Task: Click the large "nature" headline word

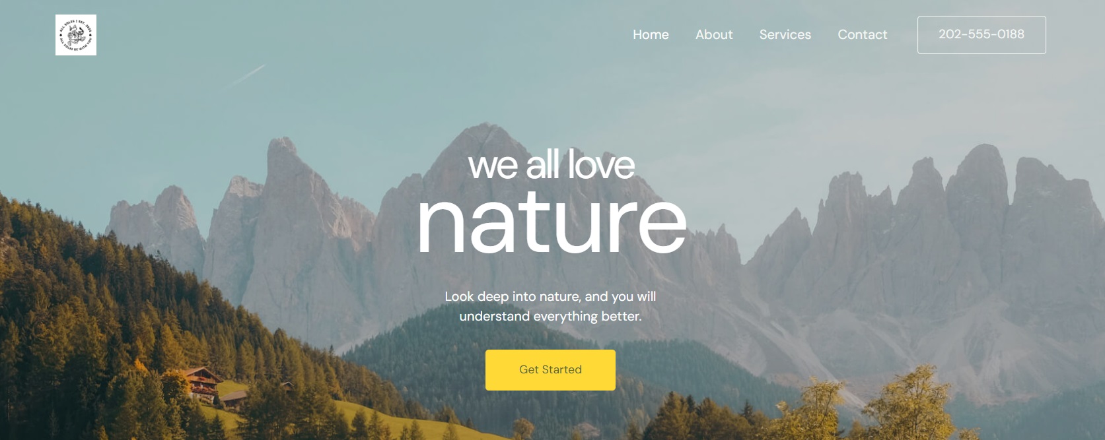Action: (552, 224)
